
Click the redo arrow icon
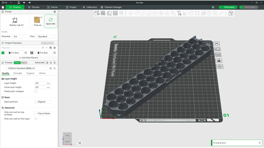tap(29, 3)
